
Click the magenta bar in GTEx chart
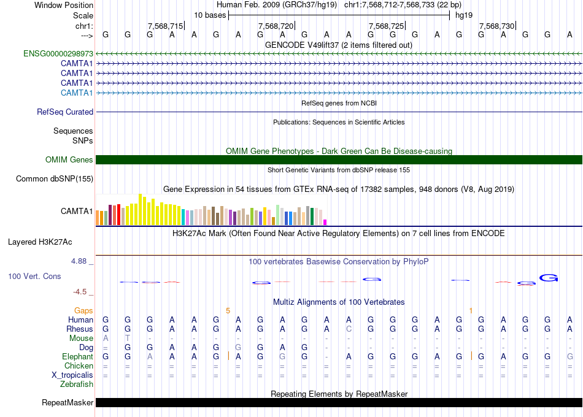tap(325, 222)
